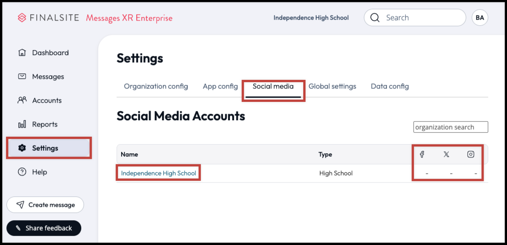
Task: Click the Facebook column header icon
Action: [422, 154]
